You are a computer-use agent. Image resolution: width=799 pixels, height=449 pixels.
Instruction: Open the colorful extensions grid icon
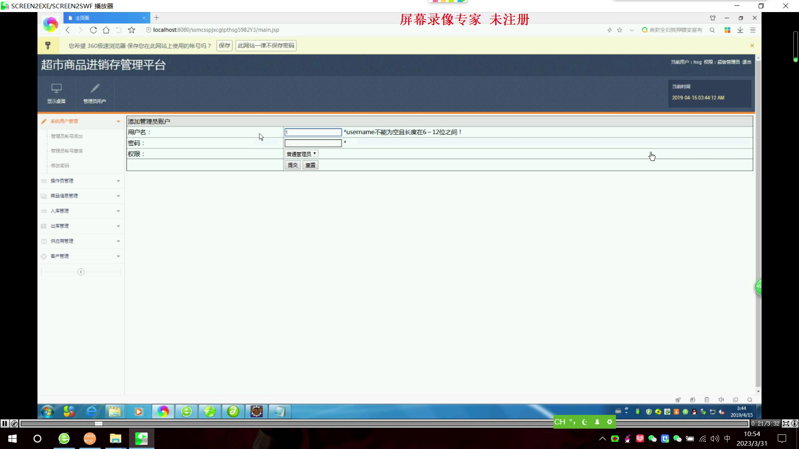(x=727, y=30)
